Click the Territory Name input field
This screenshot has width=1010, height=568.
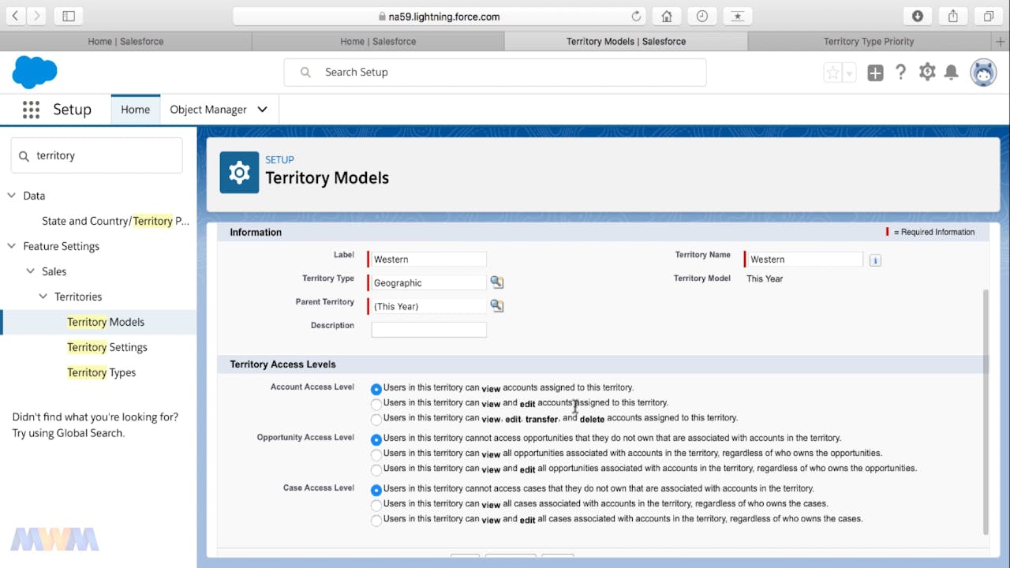[x=805, y=259]
